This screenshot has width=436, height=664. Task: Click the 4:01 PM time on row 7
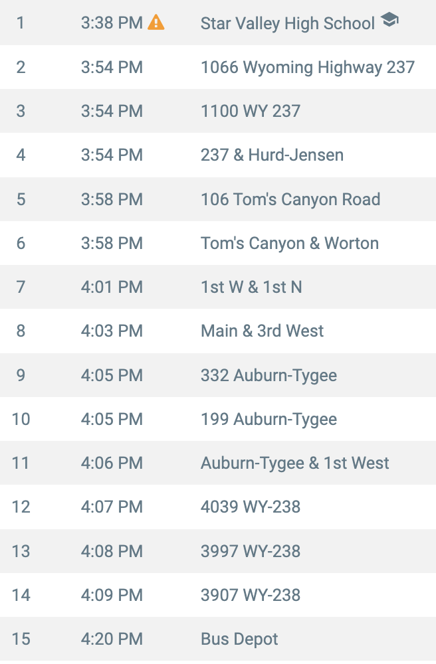tap(112, 287)
